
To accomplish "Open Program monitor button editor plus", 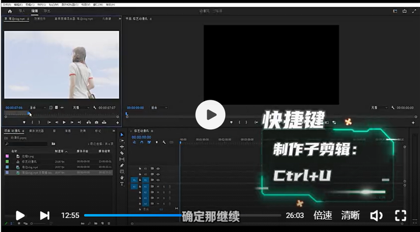I will (413, 123).
